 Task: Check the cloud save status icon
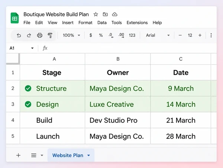pos(114,14)
